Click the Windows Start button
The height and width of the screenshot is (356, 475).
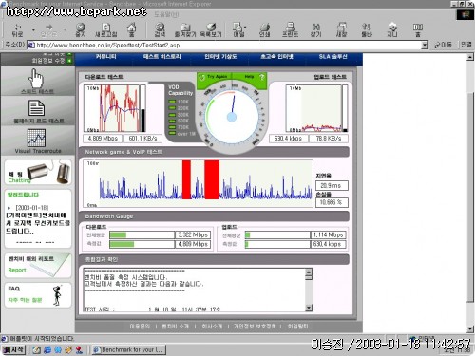click(13, 349)
